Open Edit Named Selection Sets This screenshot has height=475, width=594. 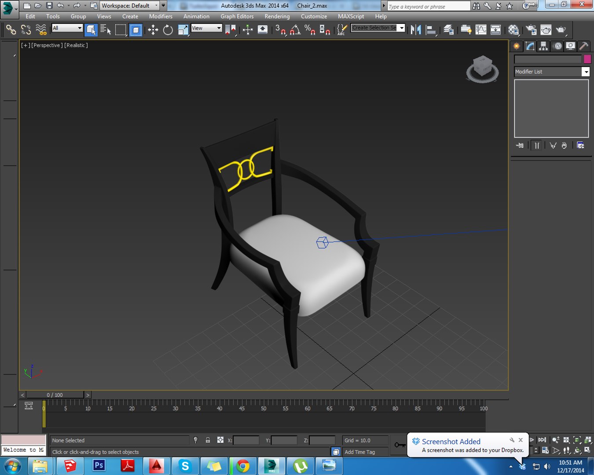point(341,29)
